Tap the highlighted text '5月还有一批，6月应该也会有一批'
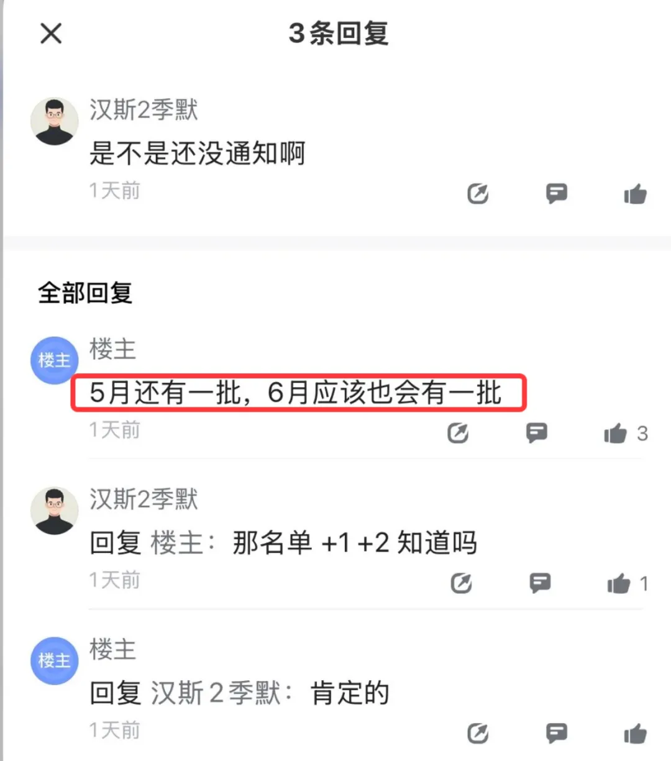The height and width of the screenshot is (761, 671). coord(296,393)
